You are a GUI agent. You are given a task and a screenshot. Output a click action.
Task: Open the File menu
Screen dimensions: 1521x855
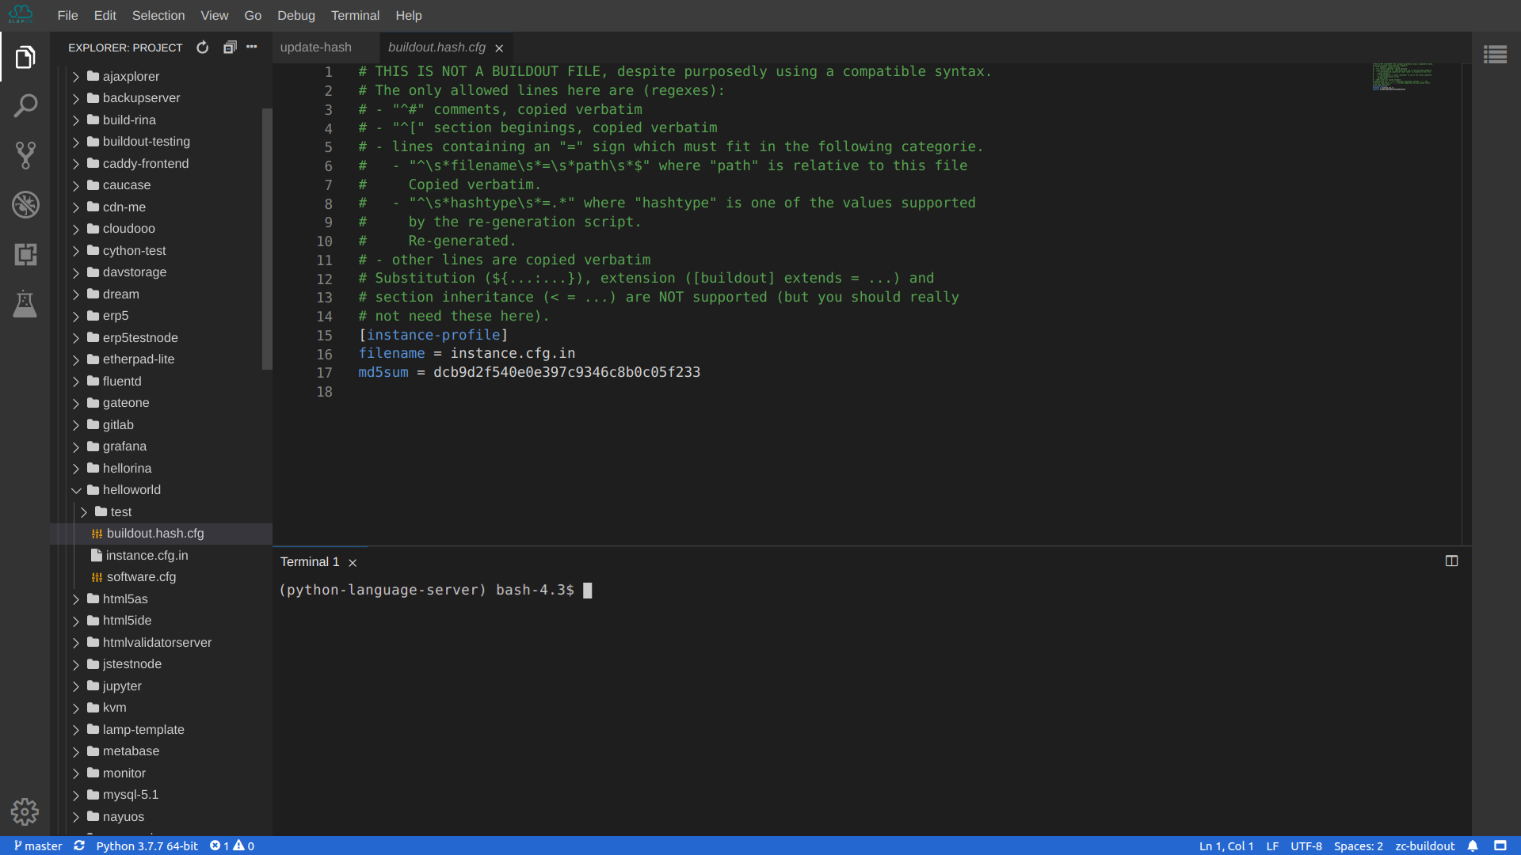(67, 15)
